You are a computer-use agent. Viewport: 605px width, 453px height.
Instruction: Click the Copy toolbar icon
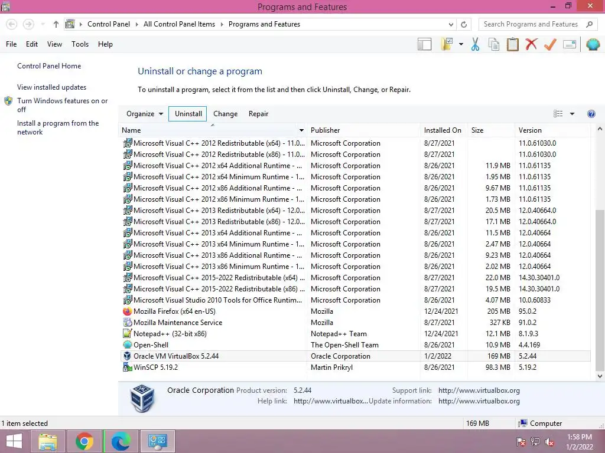[x=494, y=44]
